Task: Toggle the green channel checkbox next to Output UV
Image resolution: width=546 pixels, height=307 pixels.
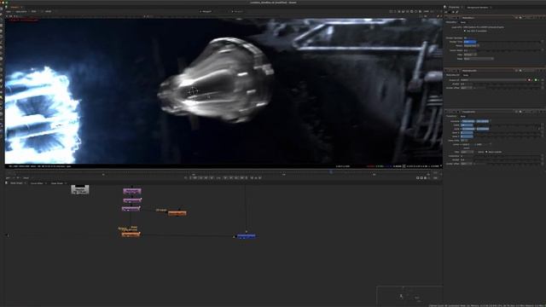Action: [536, 80]
